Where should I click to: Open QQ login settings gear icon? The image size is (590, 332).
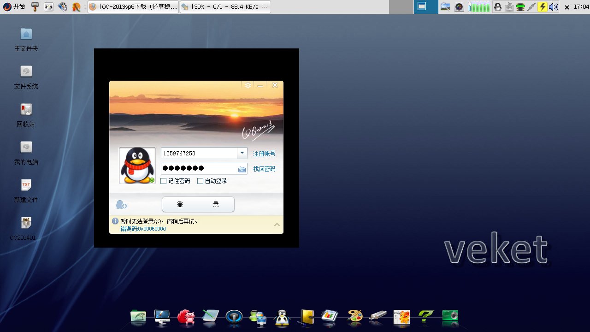(x=248, y=85)
